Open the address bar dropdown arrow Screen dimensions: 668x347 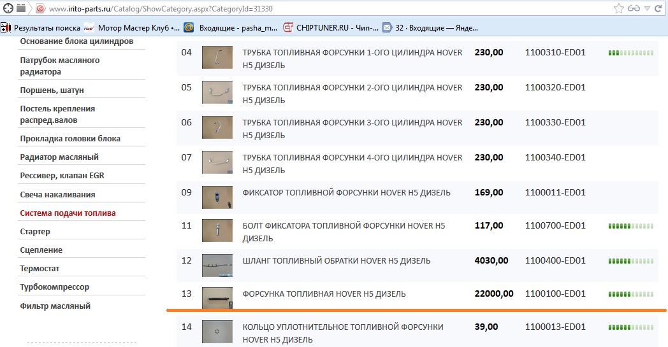tap(647, 8)
